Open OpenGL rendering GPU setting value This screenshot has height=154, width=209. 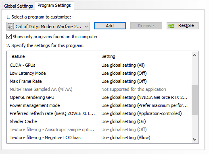click(x=144, y=97)
